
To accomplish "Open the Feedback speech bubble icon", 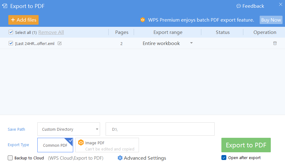I will click(x=238, y=6).
